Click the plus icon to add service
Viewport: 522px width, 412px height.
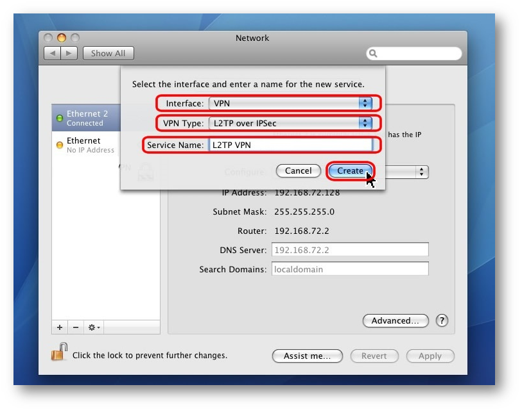(60, 327)
